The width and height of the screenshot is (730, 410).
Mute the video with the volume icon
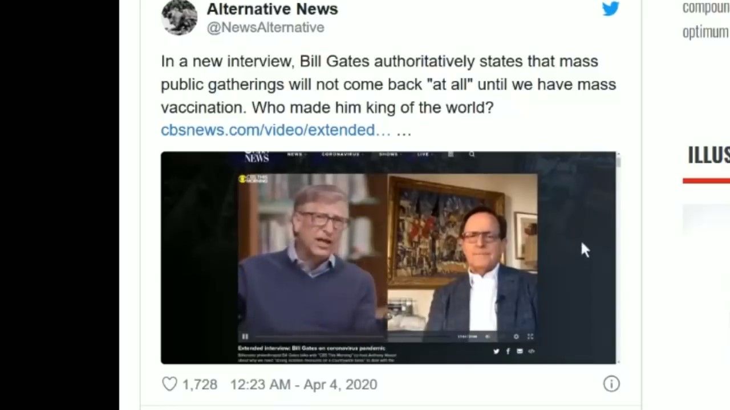488,337
